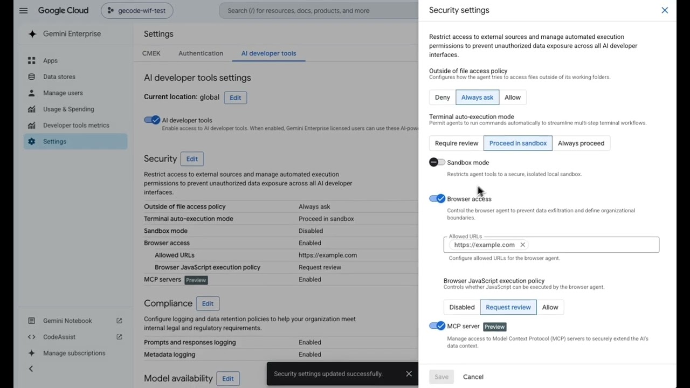
Task: Open Manage users page
Action: coord(75,93)
